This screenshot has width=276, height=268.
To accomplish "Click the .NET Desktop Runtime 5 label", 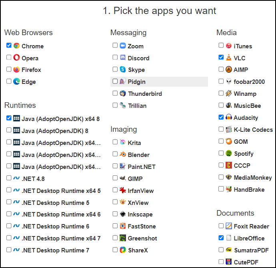I will click(x=56, y=203).
